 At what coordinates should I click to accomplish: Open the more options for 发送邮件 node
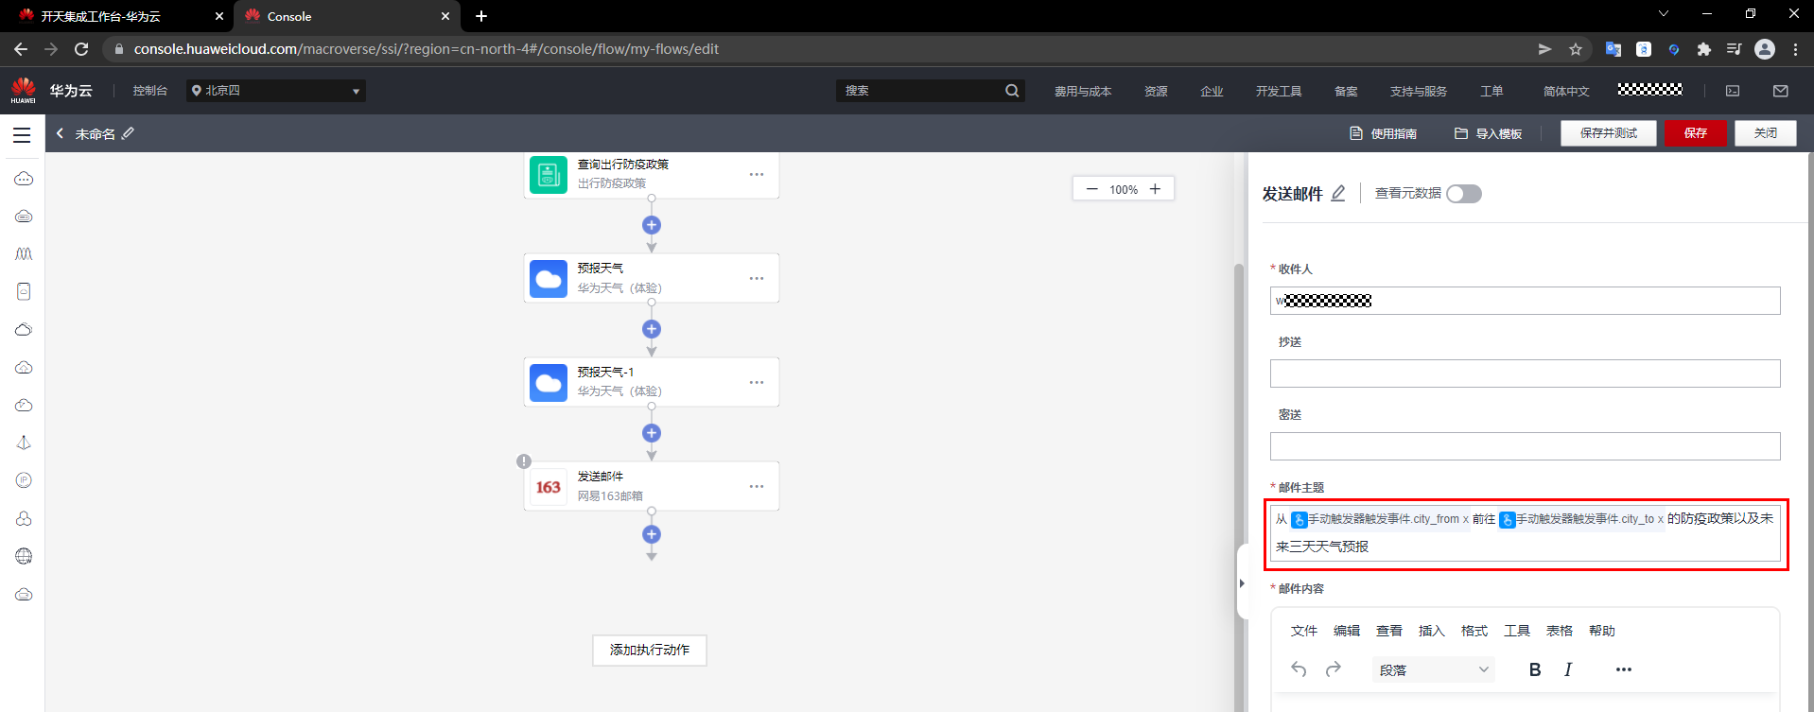pyautogui.click(x=757, y=486)
